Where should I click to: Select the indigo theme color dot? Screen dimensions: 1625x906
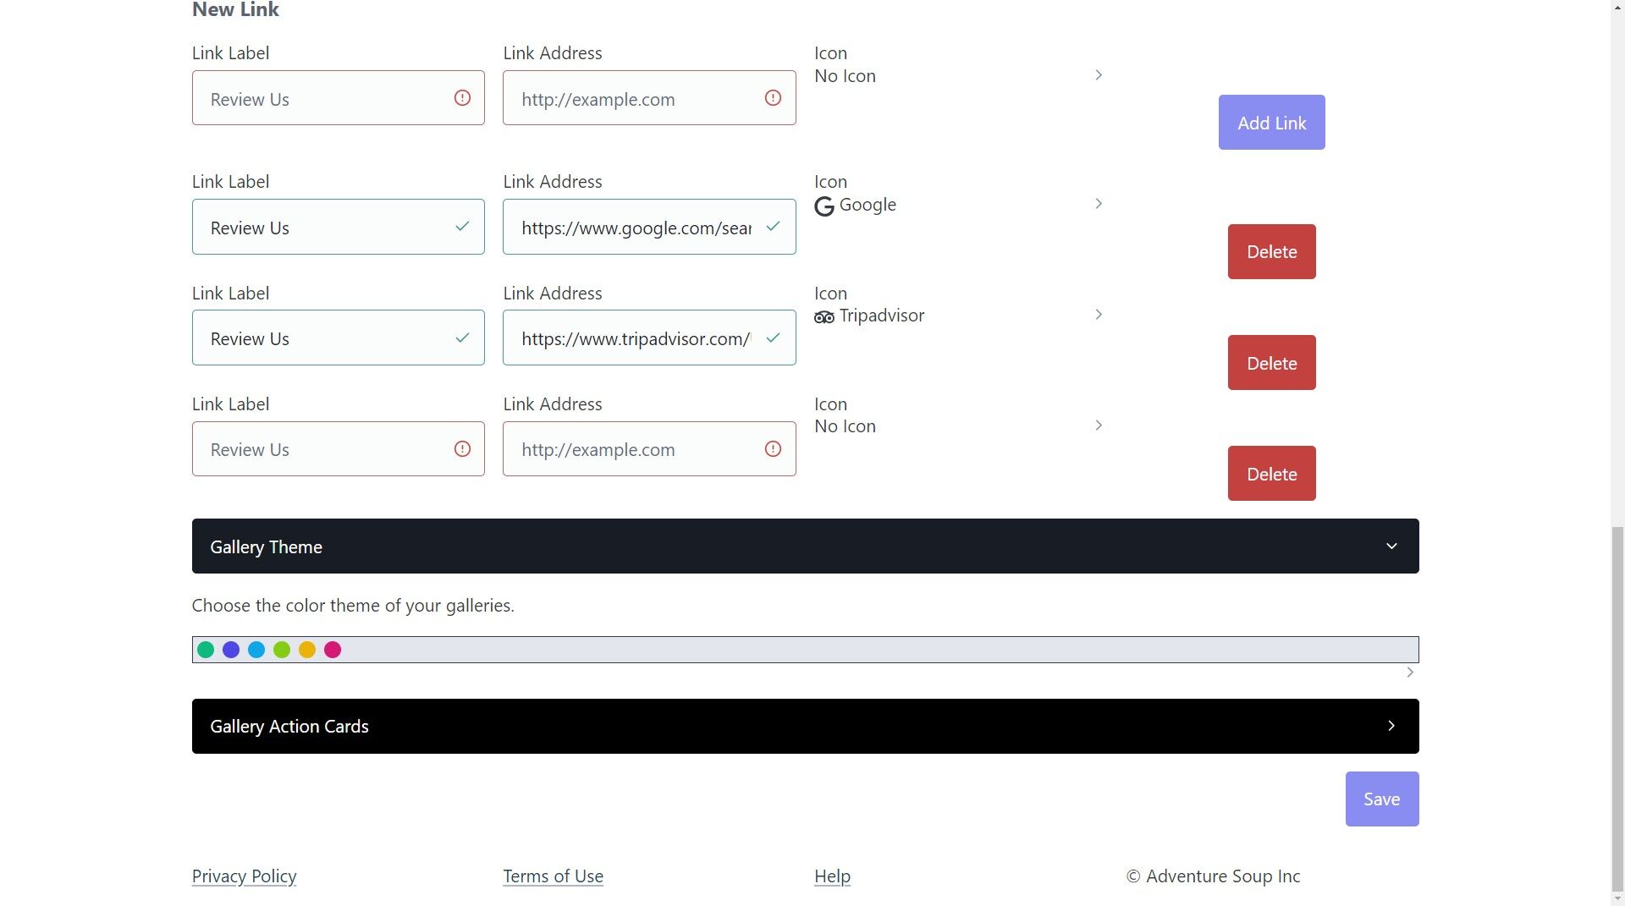point(231,650)
